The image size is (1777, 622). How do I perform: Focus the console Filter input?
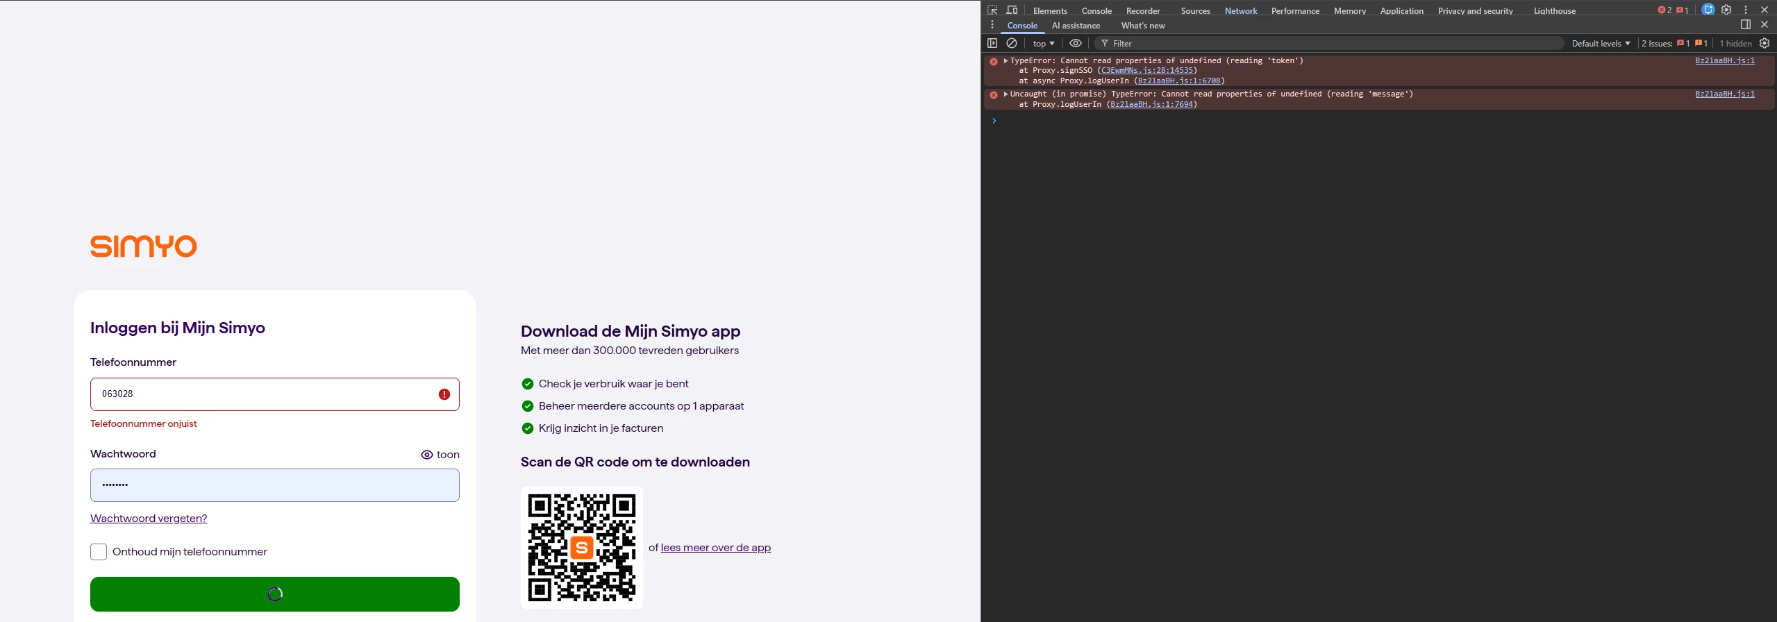tap(1330, 43)
